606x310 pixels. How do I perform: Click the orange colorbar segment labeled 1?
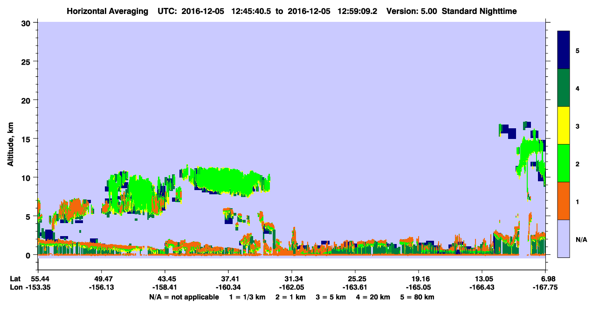pos(564,201)
